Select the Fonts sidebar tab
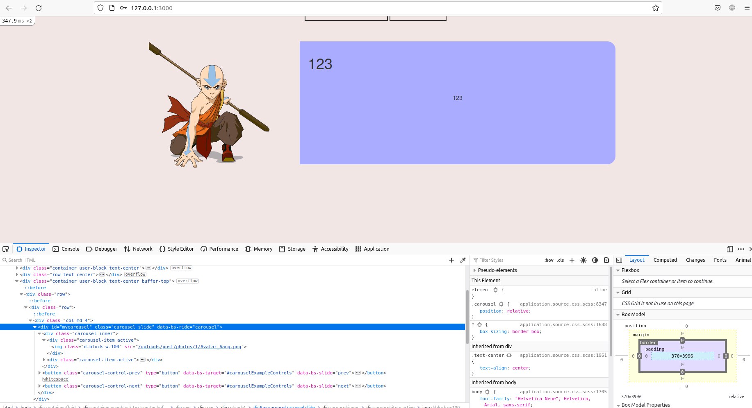 tap(720, 260)
